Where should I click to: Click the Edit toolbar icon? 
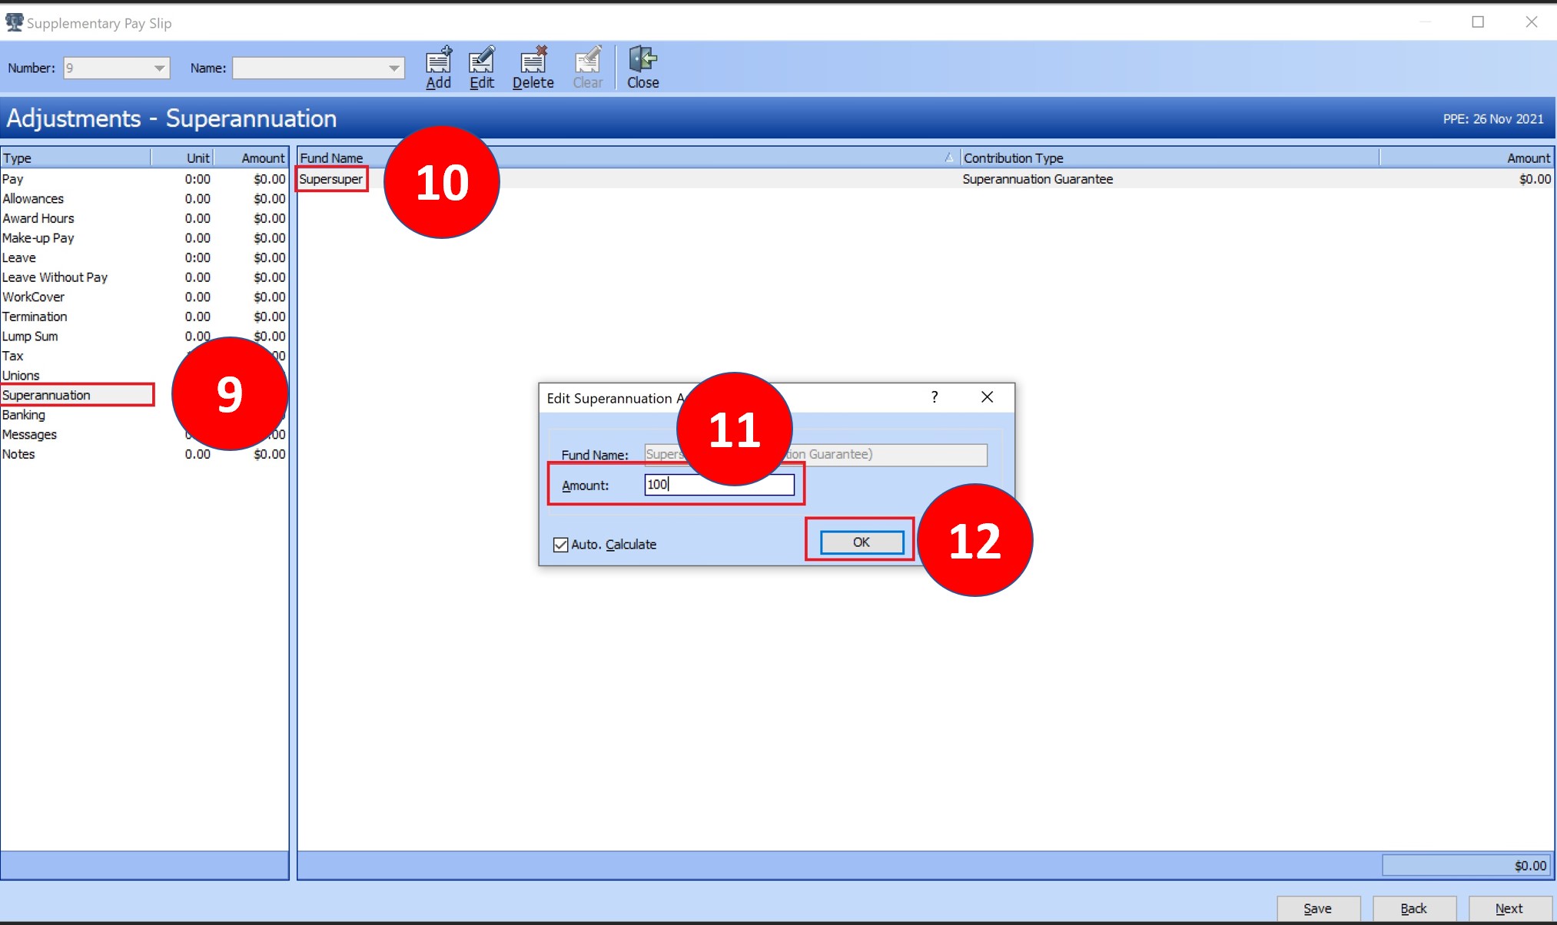tap(482, 68)
